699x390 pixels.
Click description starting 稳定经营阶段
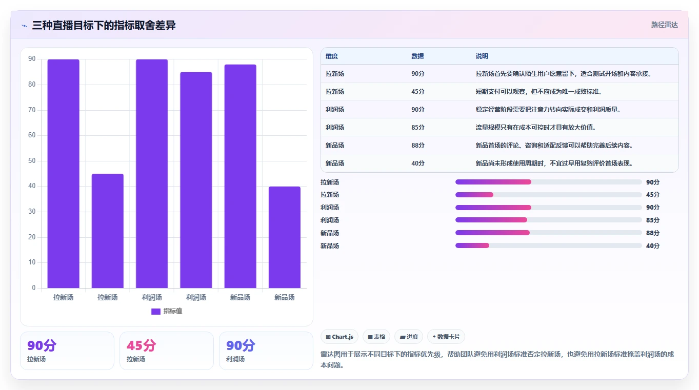pyautogui.click(x=548, y=110)
